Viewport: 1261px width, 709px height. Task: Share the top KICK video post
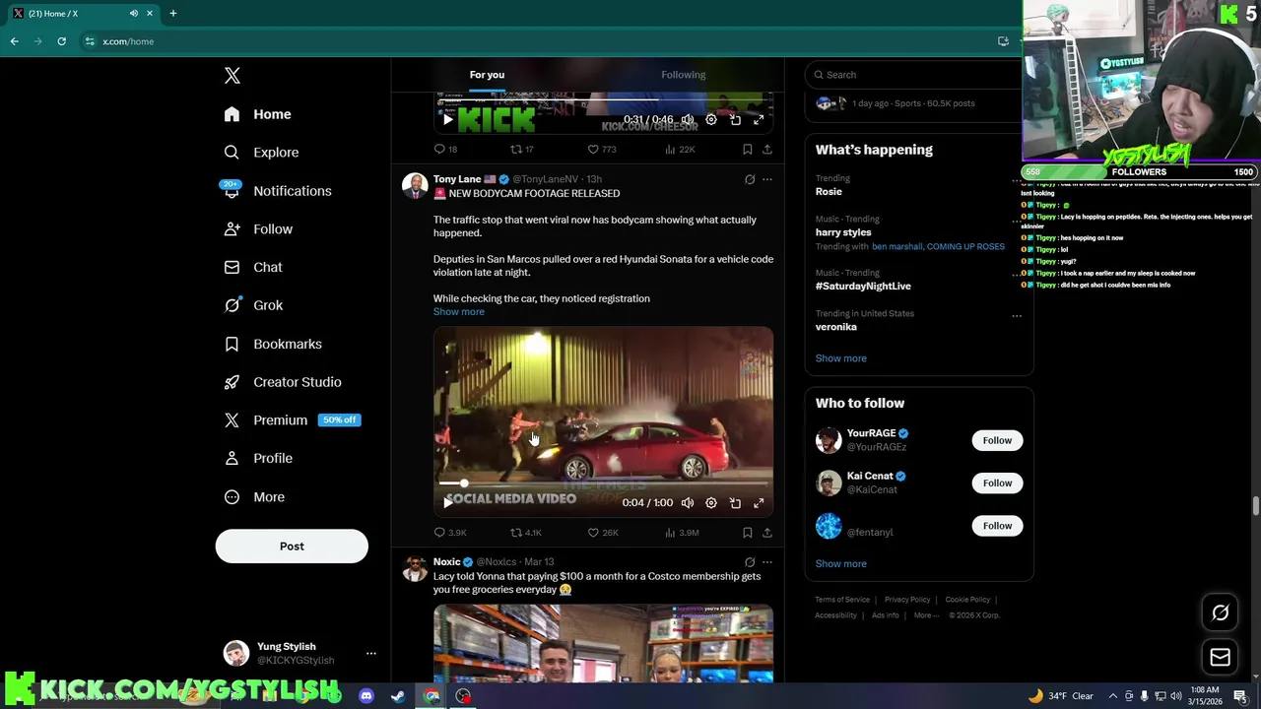tap(767, 150)
